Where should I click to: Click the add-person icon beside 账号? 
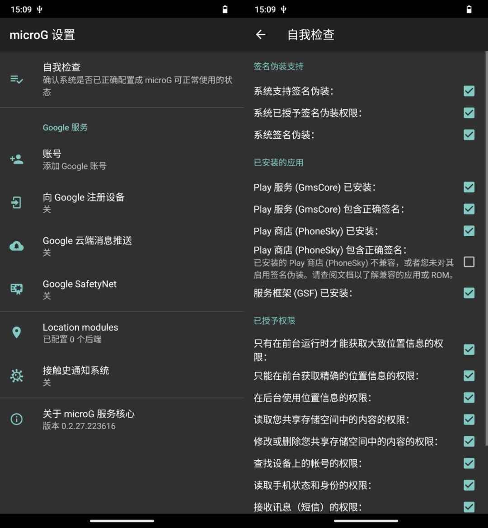pyautogui.click(x=17, y=159)
